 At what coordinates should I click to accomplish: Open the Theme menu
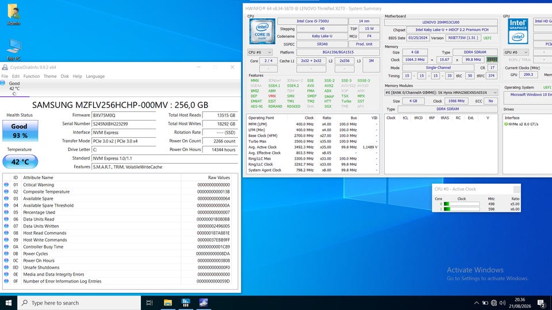coord(50,76)
